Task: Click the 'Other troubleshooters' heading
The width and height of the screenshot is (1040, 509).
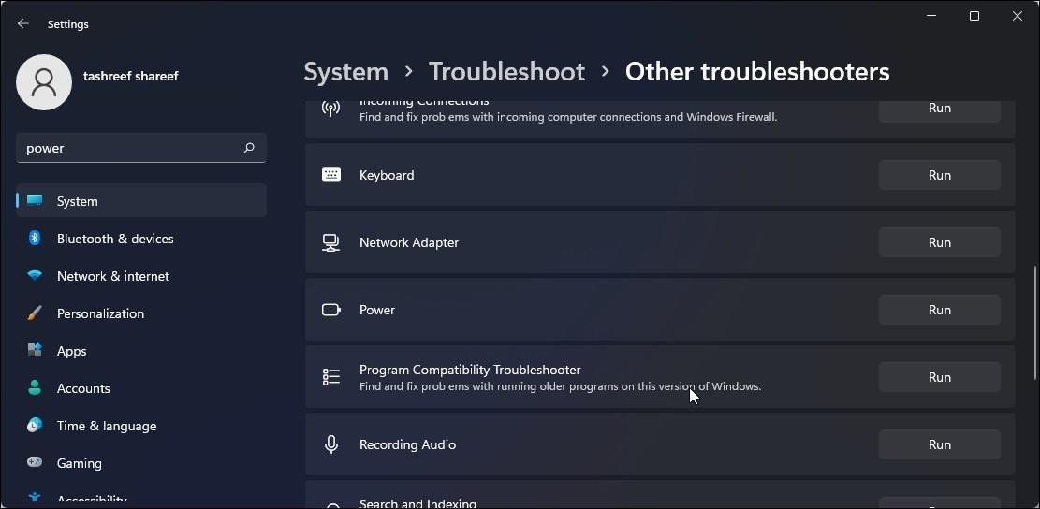Action: [757, 71]
